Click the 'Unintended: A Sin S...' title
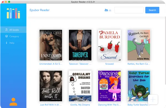The height and width of the screenshot is (108, 166). pyautogui.click(x=51, y=64)
